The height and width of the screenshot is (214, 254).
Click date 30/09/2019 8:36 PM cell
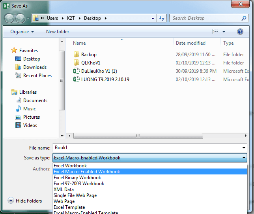coord(196,71)
